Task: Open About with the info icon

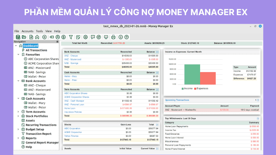Action: click(x=120, y=37)
